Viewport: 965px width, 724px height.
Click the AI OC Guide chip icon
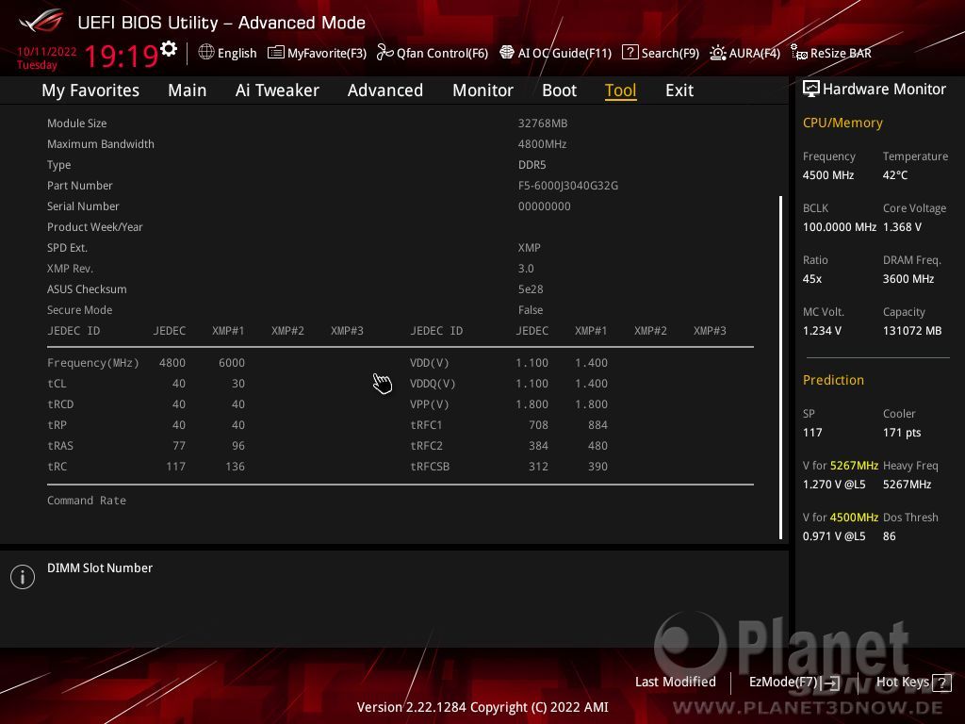point(506,53)
